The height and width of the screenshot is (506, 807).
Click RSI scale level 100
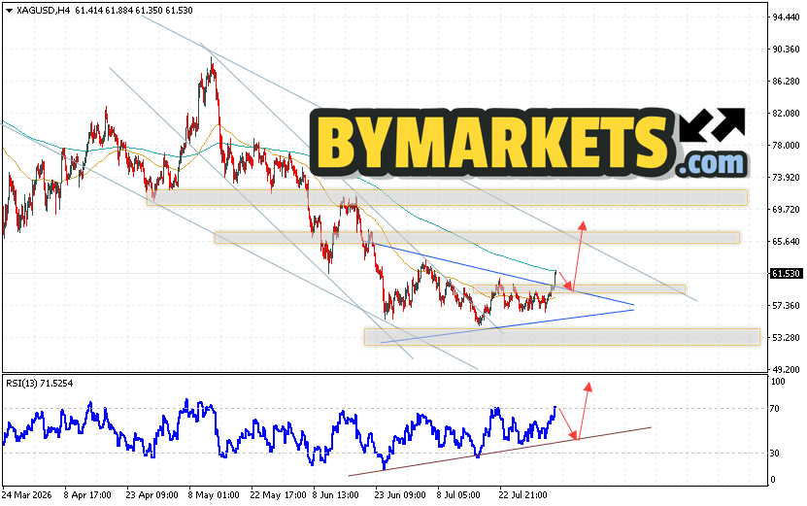click(x=778, y=382)
